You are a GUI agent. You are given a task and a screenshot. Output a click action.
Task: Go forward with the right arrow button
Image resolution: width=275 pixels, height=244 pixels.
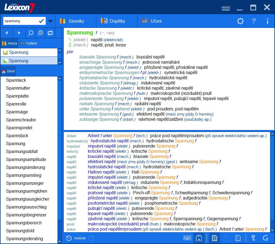(19, 33)
